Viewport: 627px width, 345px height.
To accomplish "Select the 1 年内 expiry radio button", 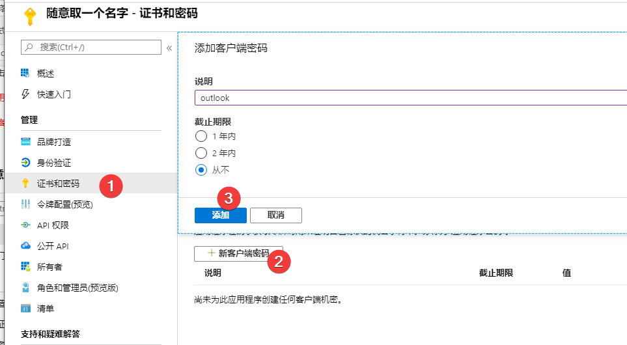I will pyautogui.click(x=201, y=136).
